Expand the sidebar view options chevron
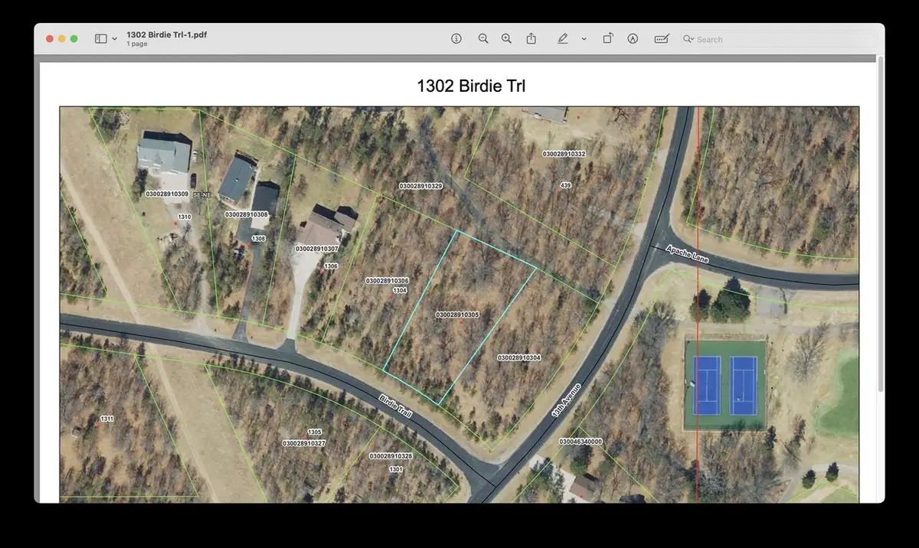Viewport: 919px width, 548px height. pyautogui.click(x=115, y=38)
